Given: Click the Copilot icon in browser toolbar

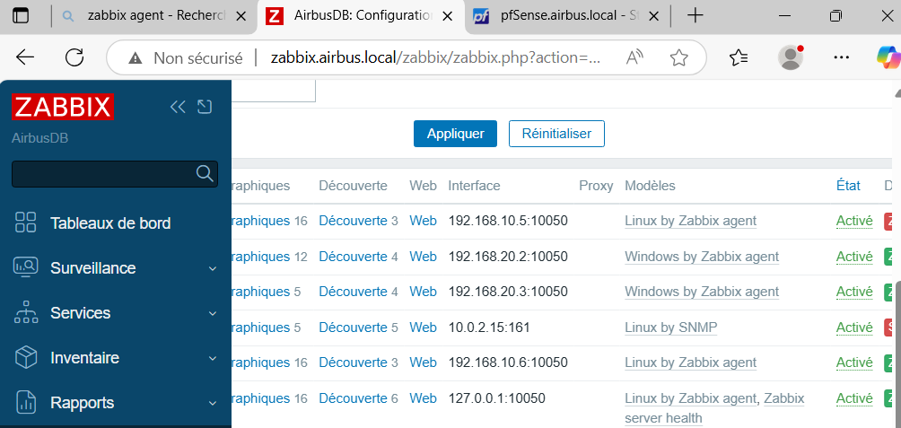Looking at the screenshot, I should pos(887,57).
